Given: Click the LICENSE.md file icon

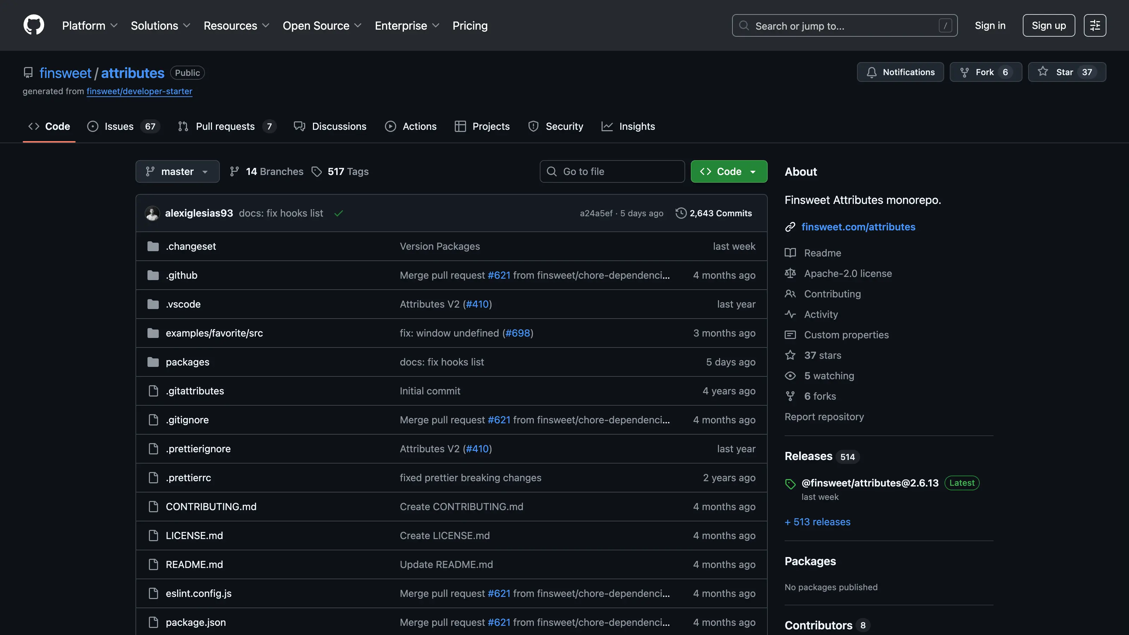Looking at the screenshot, I should (153, 536).
